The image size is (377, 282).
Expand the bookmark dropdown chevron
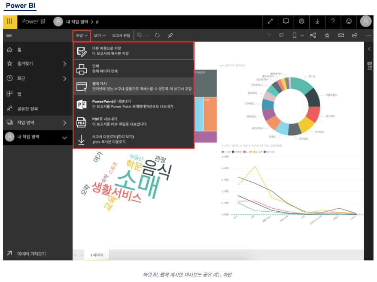point(302,36)
